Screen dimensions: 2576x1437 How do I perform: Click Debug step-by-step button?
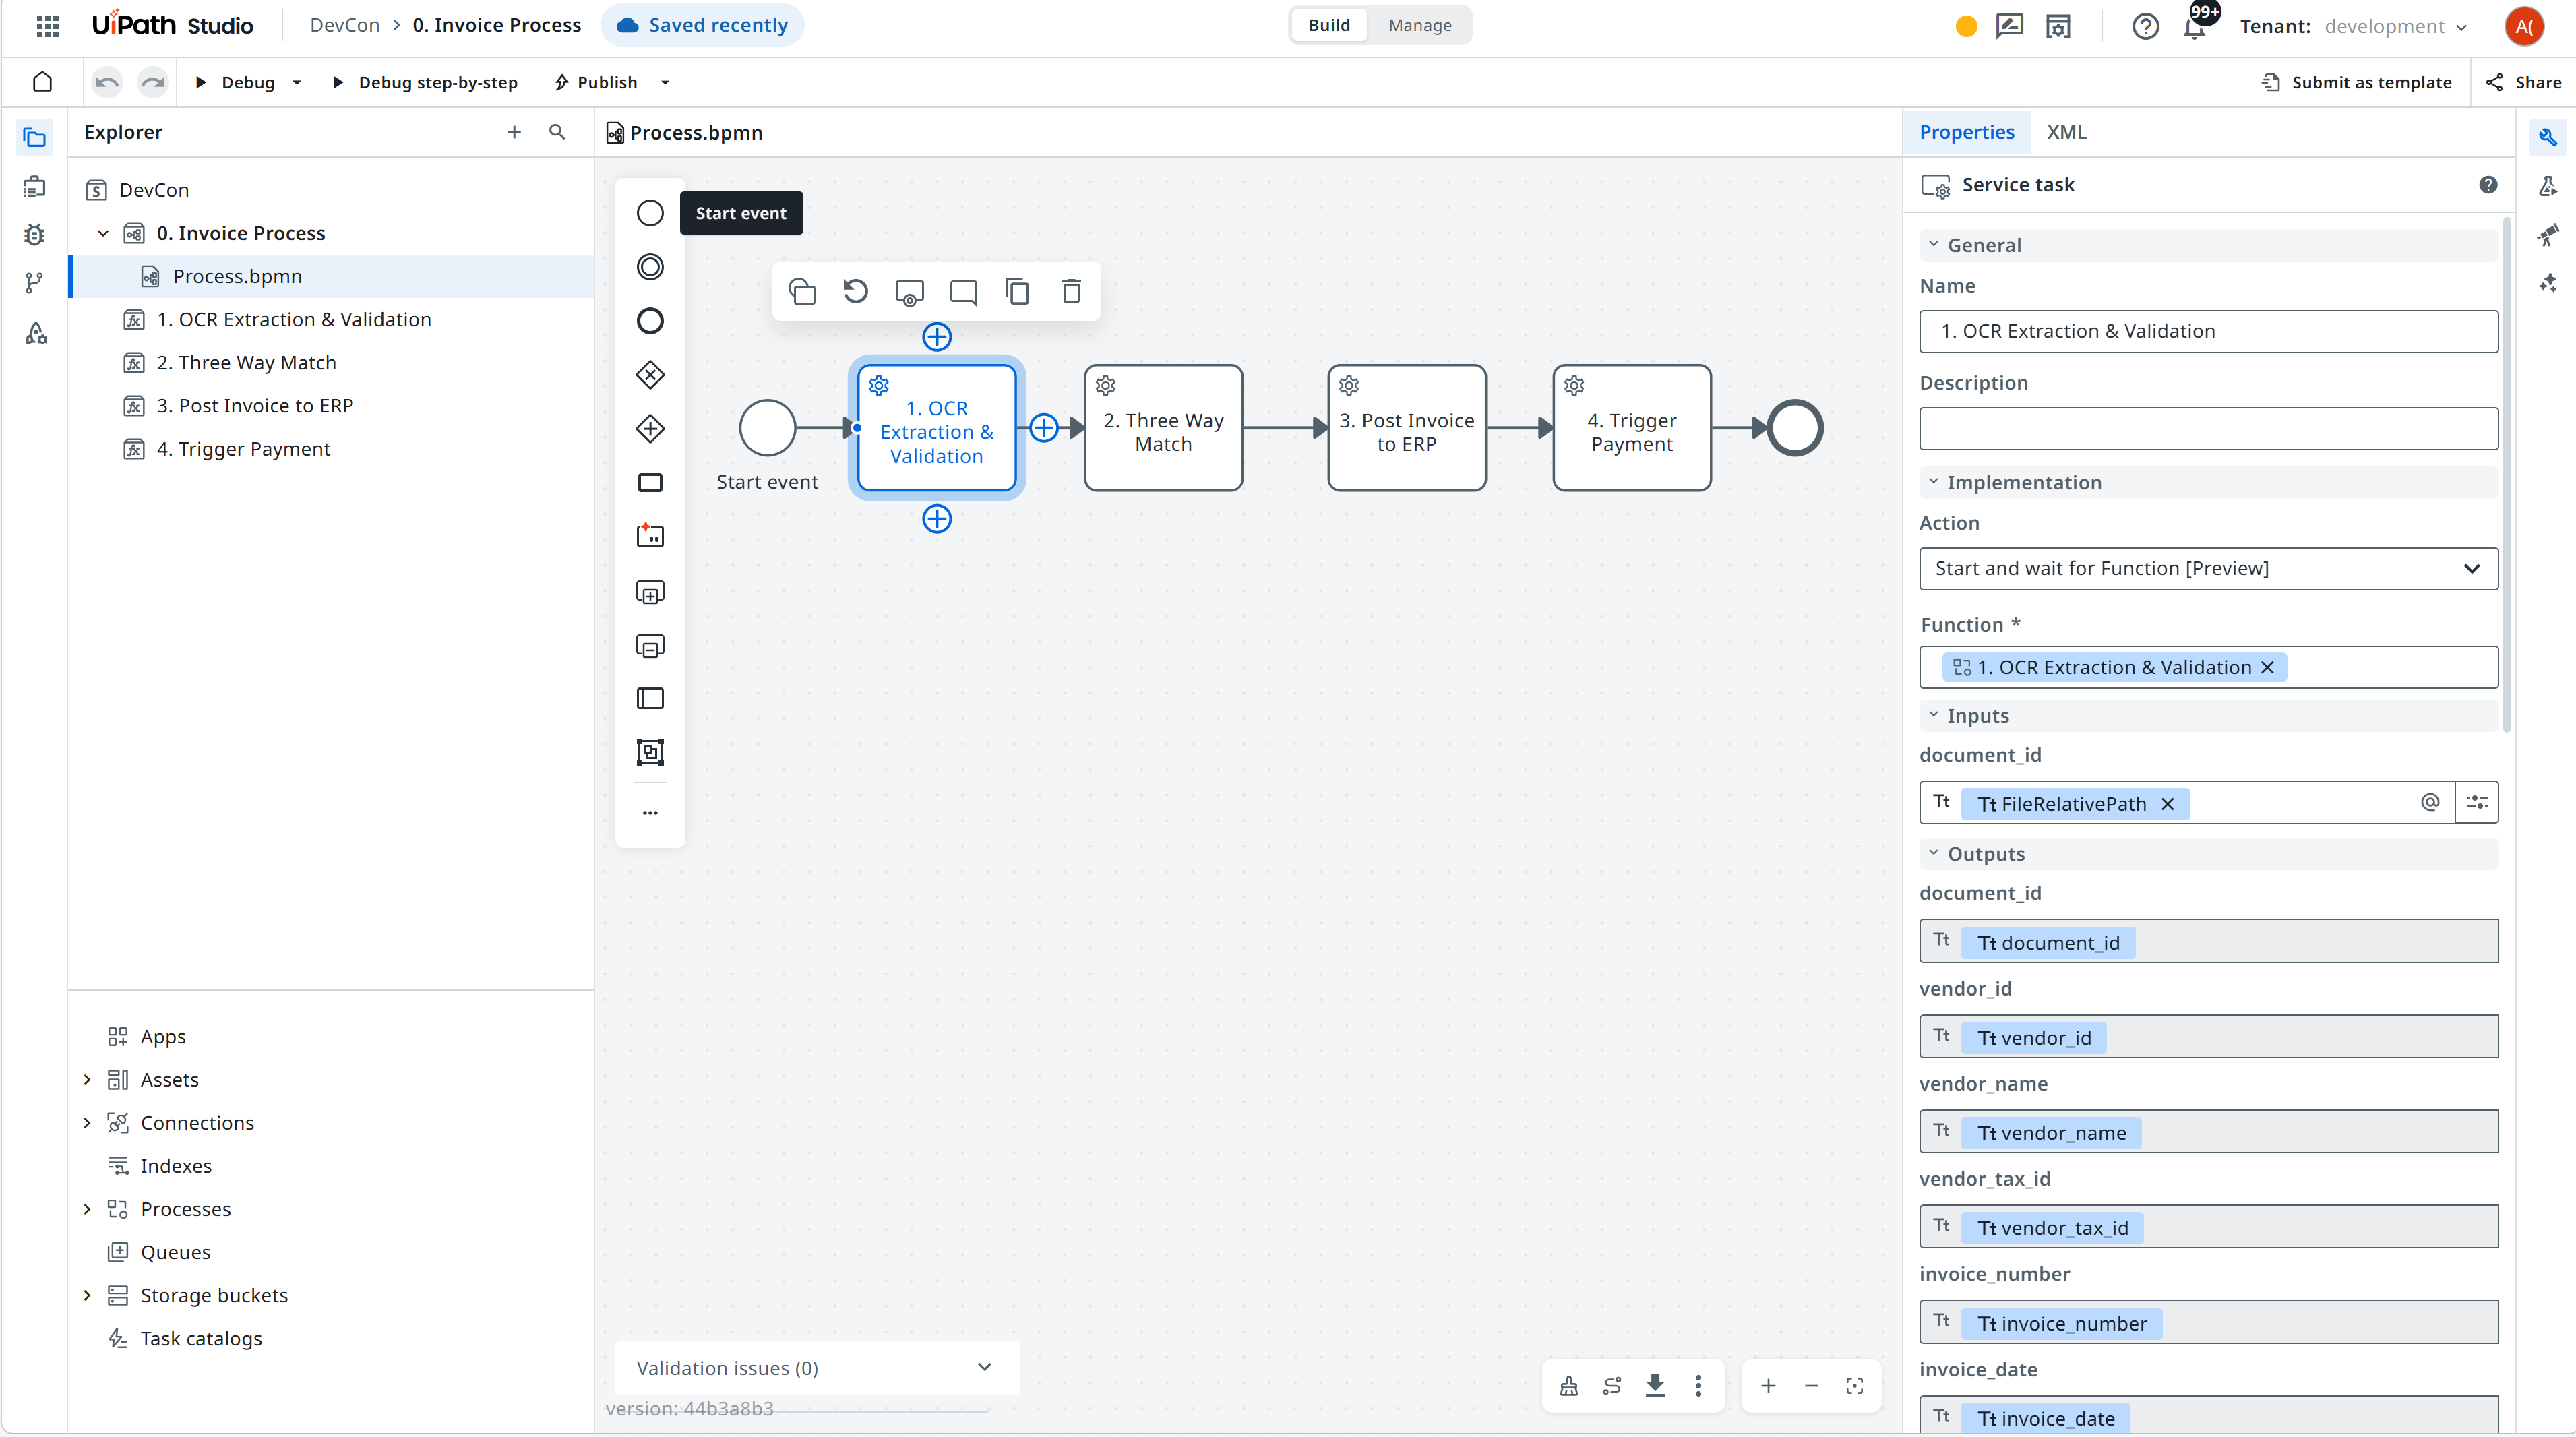(425, 82)
